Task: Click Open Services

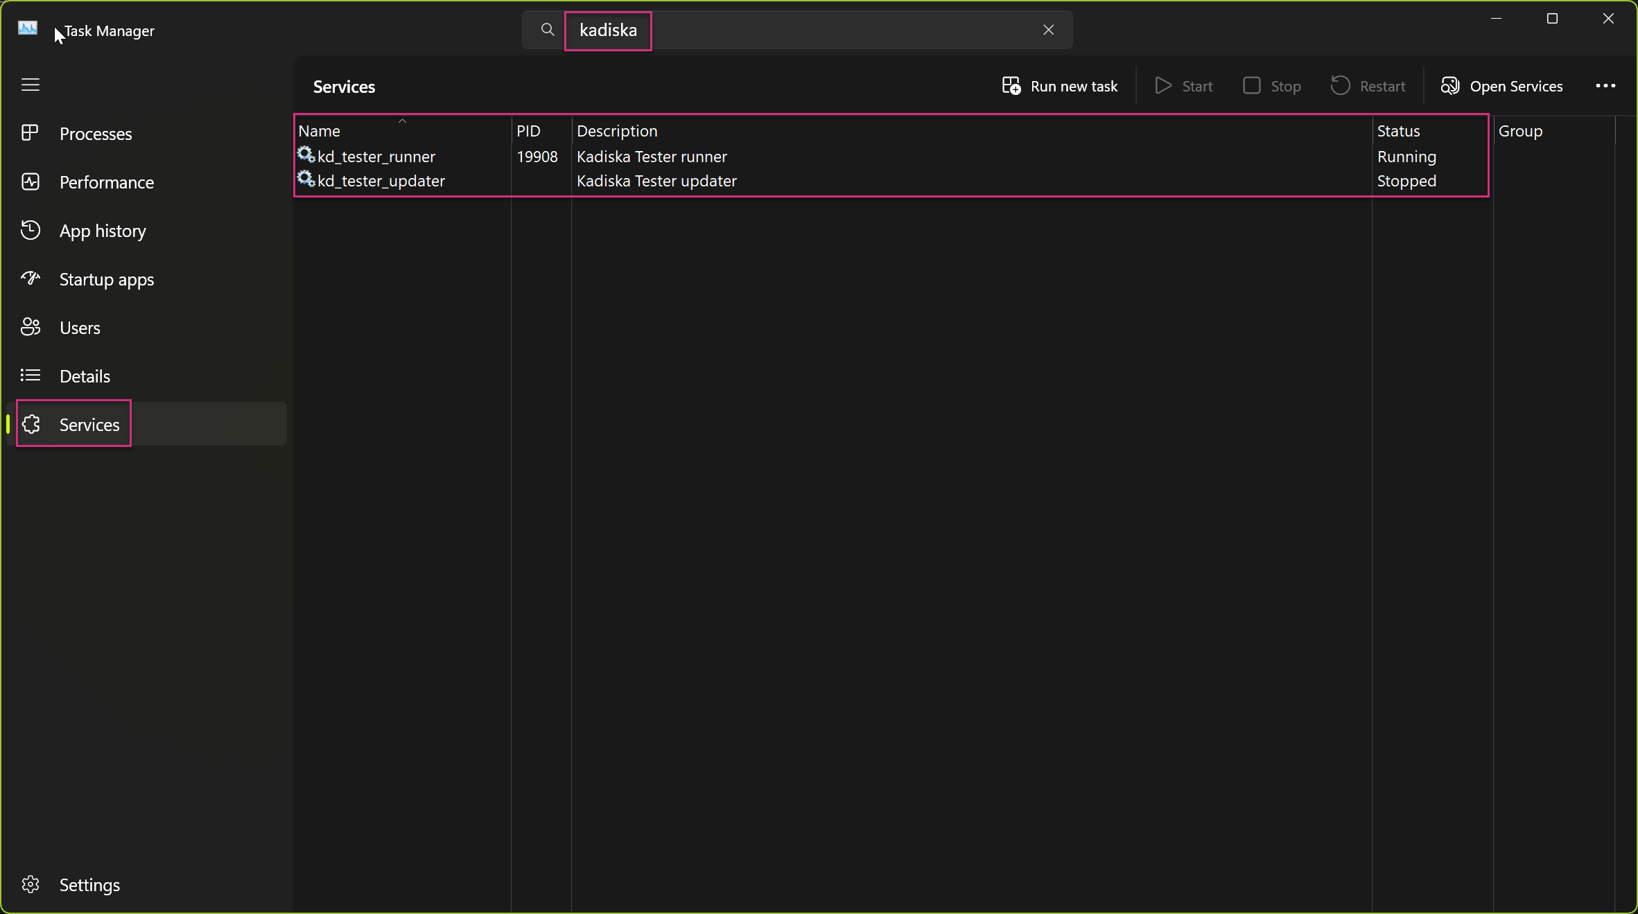Action: pos(1502,86)
